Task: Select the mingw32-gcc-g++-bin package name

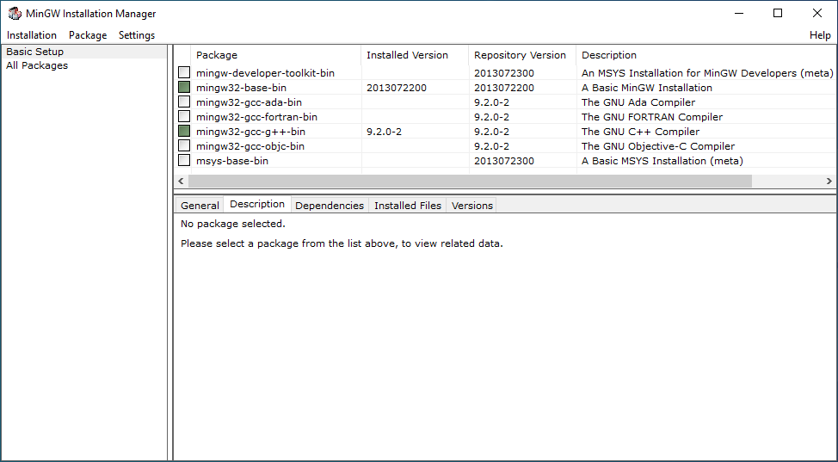Action: (x=250, y=132)
